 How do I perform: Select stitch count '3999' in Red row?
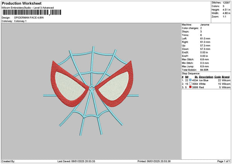(195, 87)
